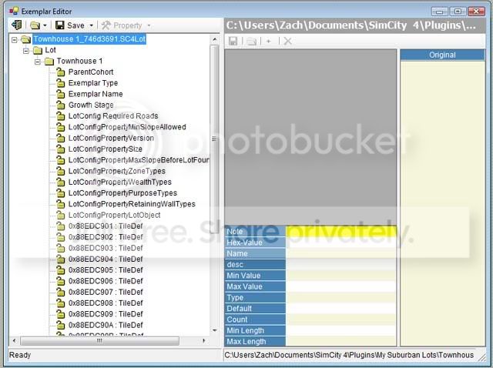The width and height of the screenshot is (493, 368).
Task: Click the right panel open folder icon
Action: coord(251,41)
